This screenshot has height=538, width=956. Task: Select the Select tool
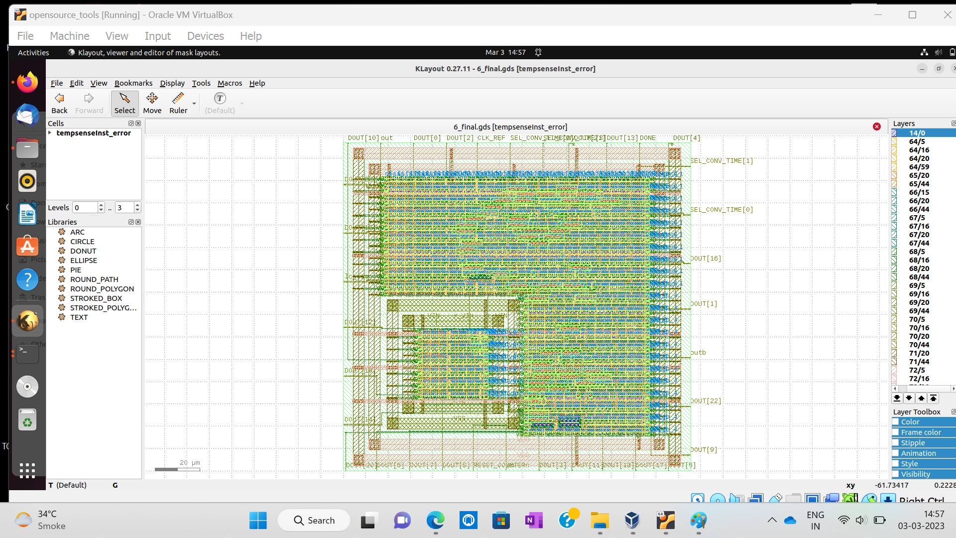tap(124, 103)
